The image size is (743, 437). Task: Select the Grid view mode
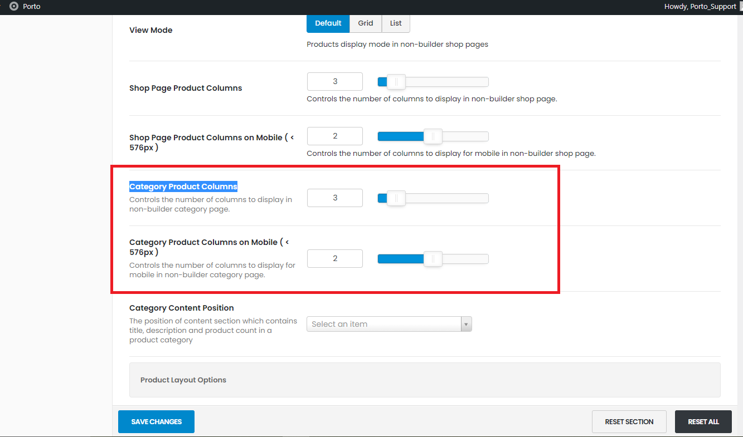click(x=366, y=23)
